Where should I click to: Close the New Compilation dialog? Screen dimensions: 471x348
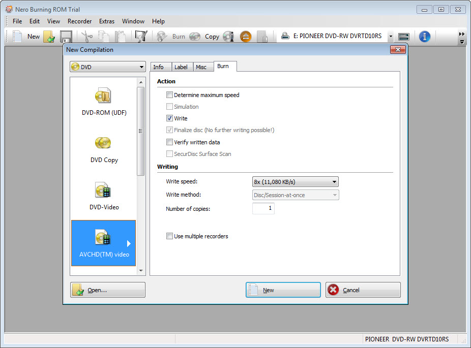398,49
